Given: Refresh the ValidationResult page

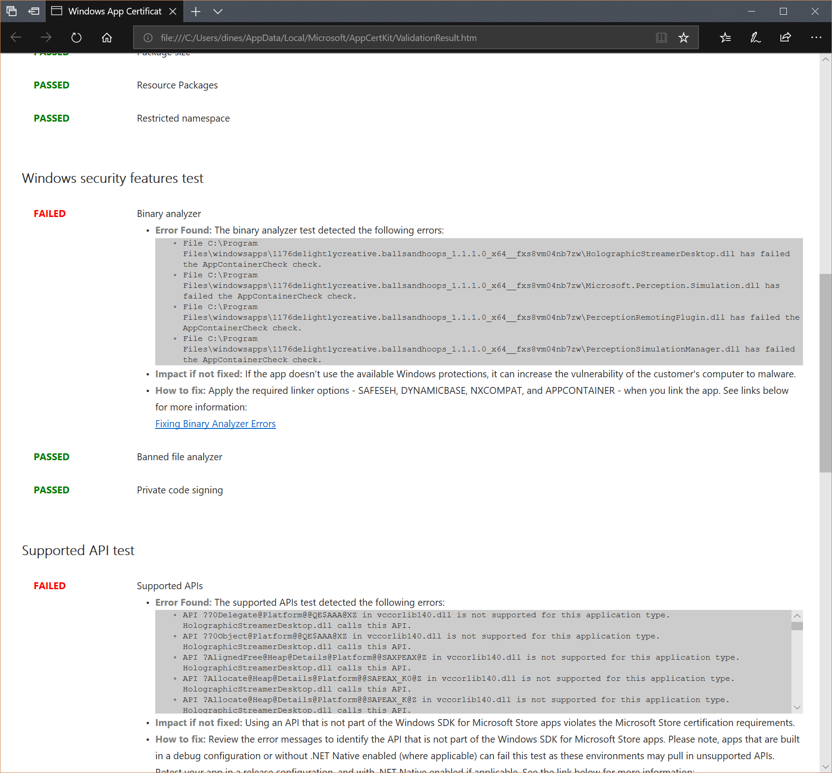Looking at the screenshot, I should pyautogui.click(x=76, y=37).
